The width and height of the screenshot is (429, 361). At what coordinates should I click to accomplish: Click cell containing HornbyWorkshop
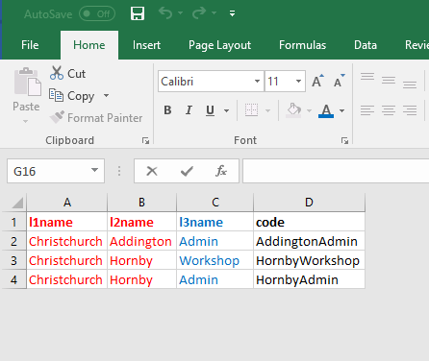pyautogui.click(x=309, y=260)
